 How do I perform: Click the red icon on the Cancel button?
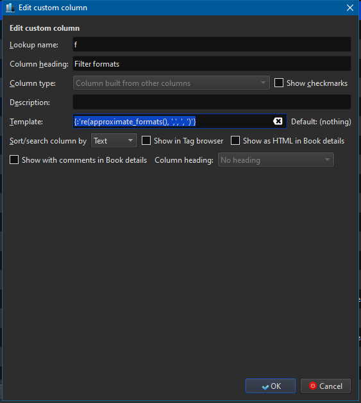click(313, 386)
